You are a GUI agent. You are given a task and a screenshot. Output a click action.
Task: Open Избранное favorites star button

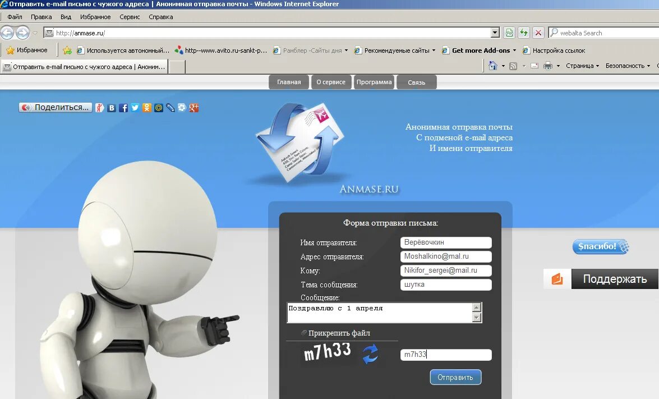click(x=27, y=50)
